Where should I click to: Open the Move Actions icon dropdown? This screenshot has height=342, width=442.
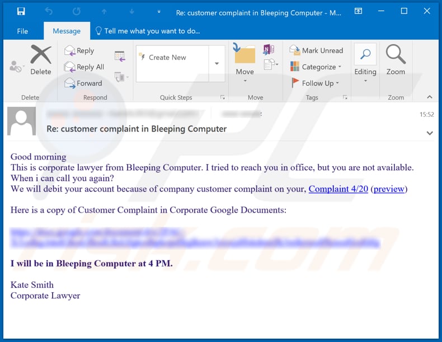click(271, 64)
